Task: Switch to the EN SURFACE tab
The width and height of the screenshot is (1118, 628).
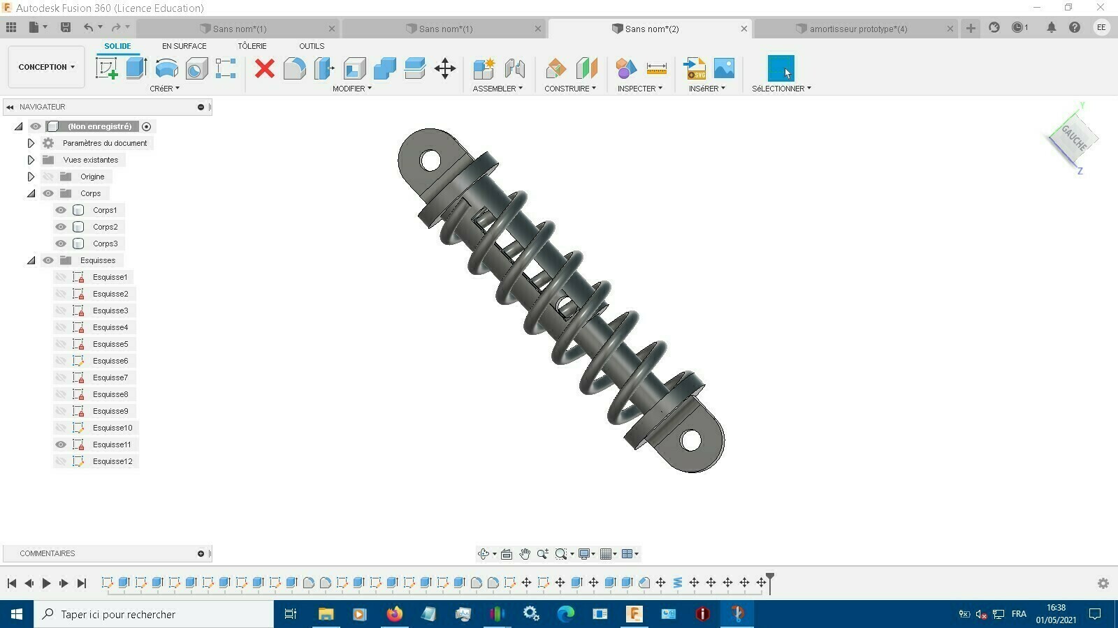Action: click(x=184, y=46)
